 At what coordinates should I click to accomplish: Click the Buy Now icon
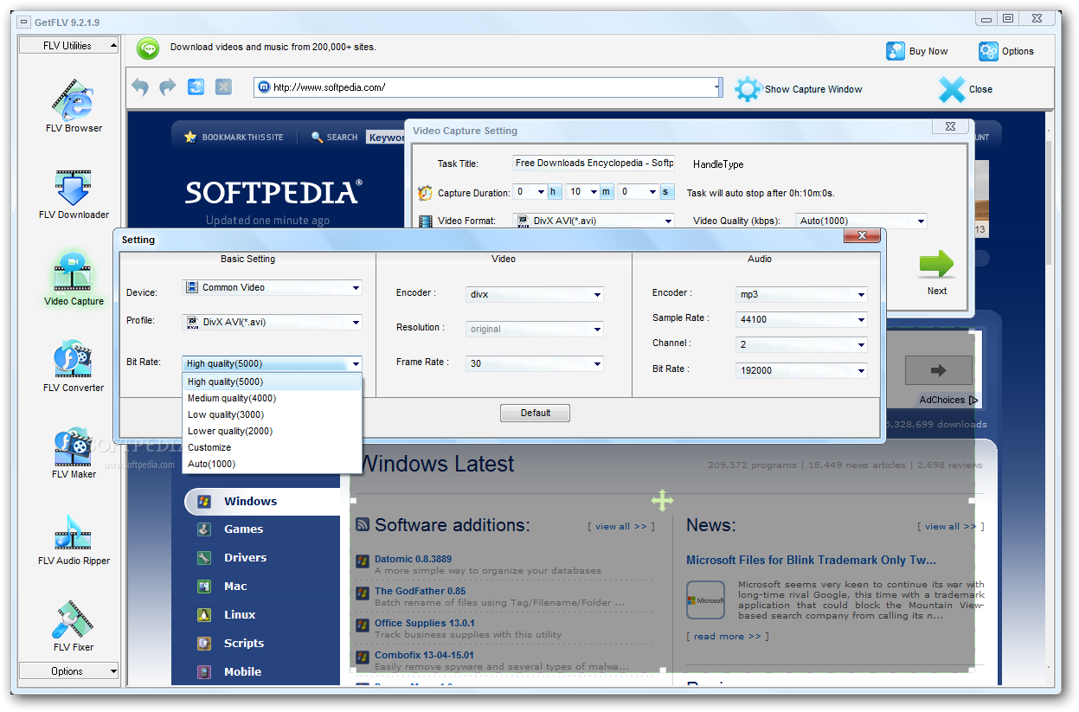pyautogui.click(x=896, y=51)
